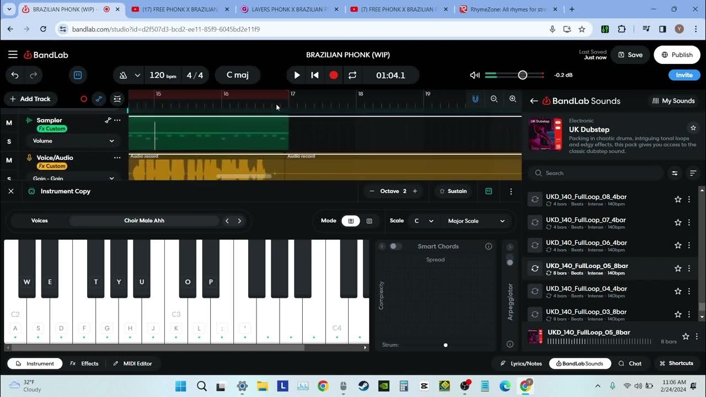Open the BandLab hamburger menu
The height and width of the screenshot is (397, 706).
click(x=13, y=55)
